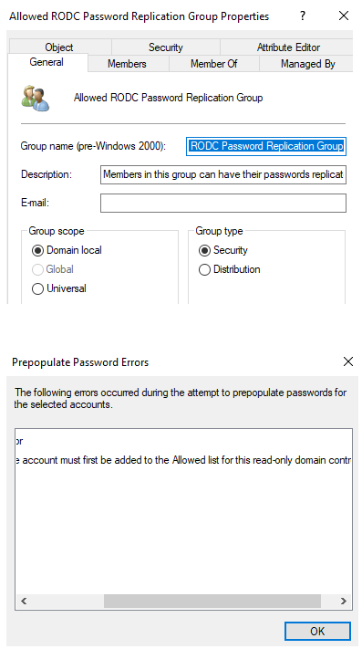Click the left scroll arrow

[24, 601]
